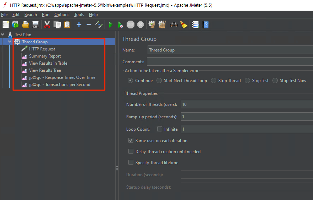
Task: Toggle the Infinite loop checkbox
Action: pyautogui.click(x=159, y=129)
